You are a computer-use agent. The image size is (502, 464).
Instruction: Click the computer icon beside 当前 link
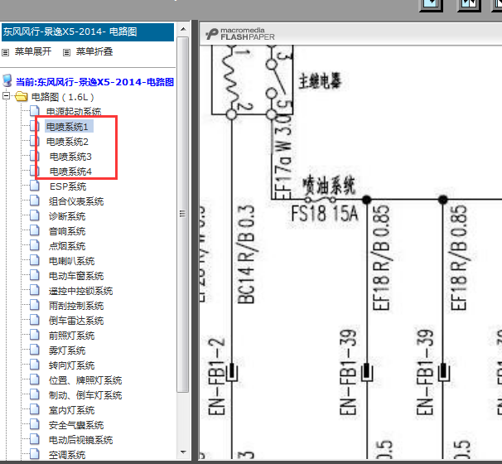pyautogui.click(x=7, y=80)
